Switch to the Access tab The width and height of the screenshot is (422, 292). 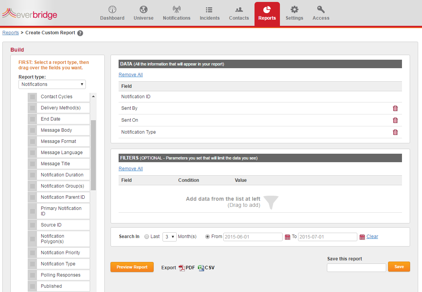[x=321, y=10]
